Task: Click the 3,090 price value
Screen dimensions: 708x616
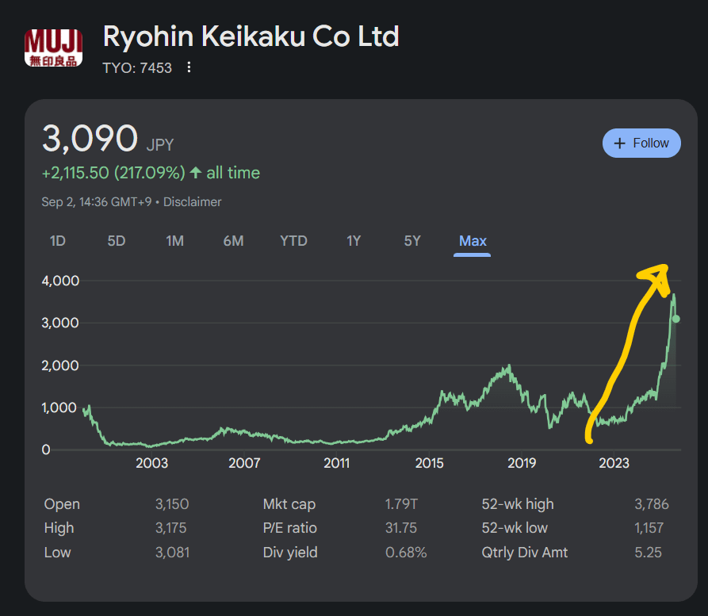Action: pyautogui.click(x=90, y=138)
